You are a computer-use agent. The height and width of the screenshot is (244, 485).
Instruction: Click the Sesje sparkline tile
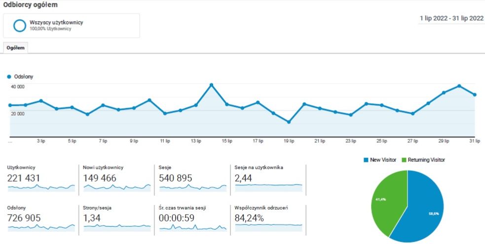pyautogui.click(x=192, y=187)
